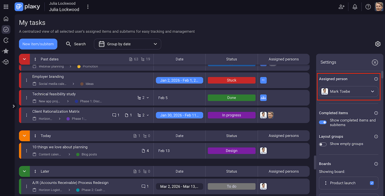Uncheck the Product launch board checkbox
The image size is (385, 196).
coord(372,183)
